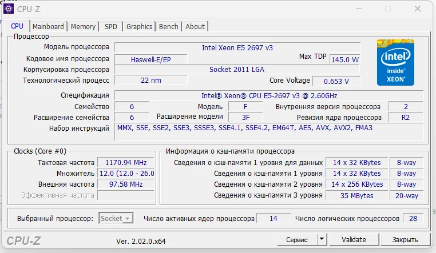Image resolution: width=436 pixels, height=253 pixels.
Task: Click the 8-way value for L2 cache
Action: point(406,184)
